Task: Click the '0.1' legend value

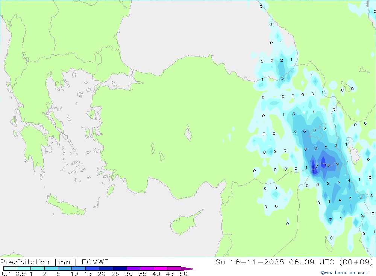Action: 6,274
